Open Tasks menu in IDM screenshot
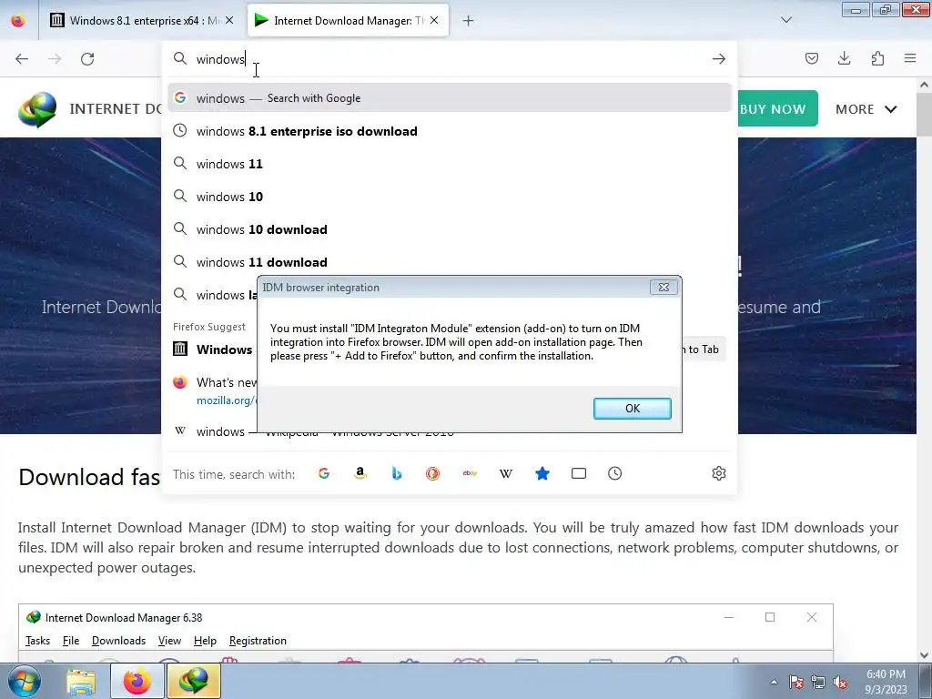 point(37,641)
